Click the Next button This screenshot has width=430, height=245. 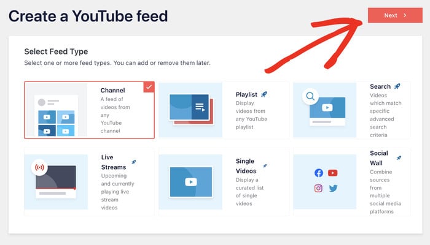395,15
